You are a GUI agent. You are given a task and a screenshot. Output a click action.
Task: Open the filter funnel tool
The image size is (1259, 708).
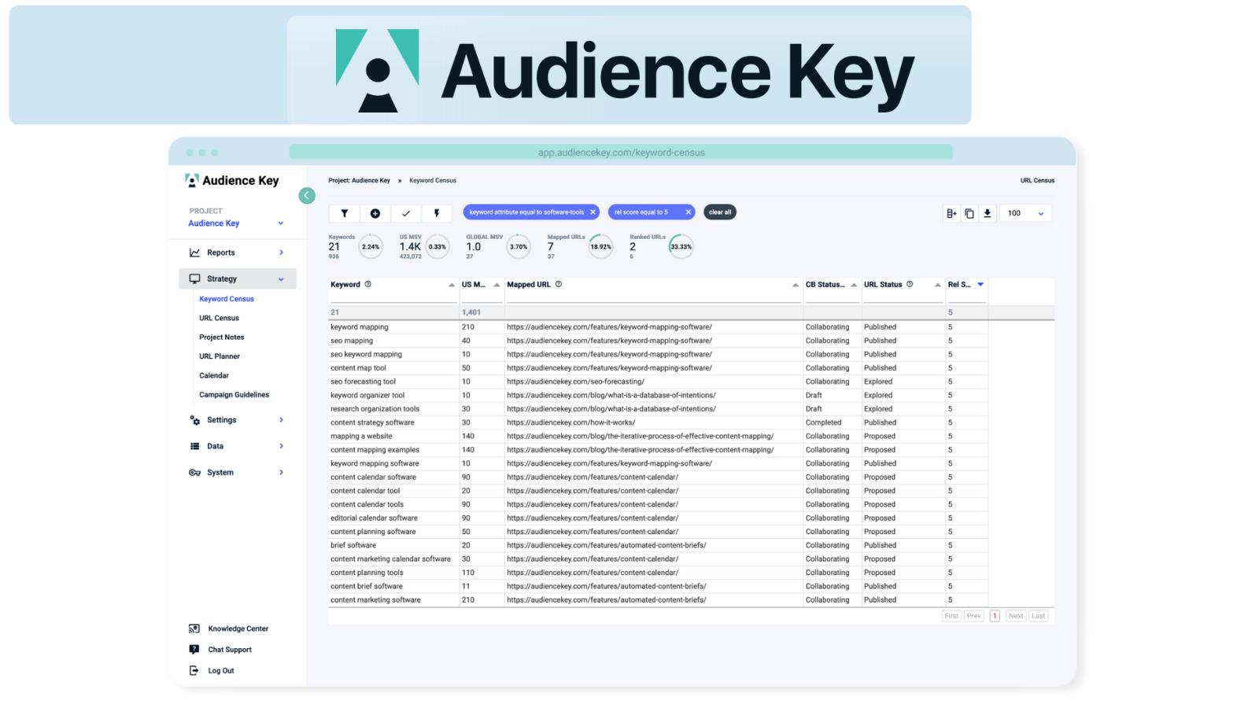point(344,213)
